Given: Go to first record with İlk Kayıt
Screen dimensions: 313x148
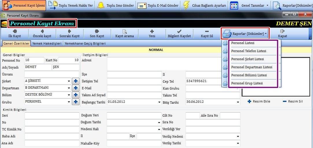Looking at the screenshot, I should coord(14,33).
